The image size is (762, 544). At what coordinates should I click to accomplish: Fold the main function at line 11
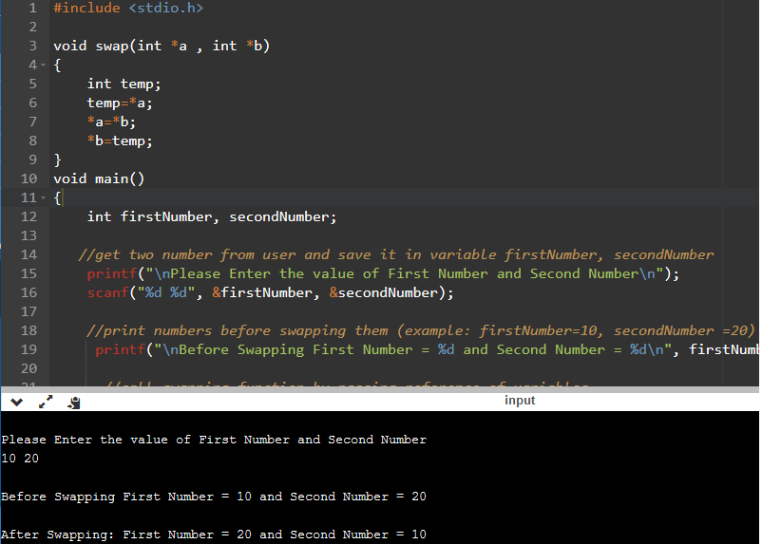click(x=44, y=197)
